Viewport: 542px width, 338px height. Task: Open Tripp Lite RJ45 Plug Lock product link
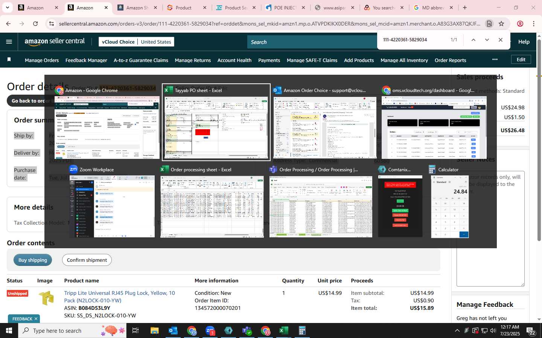[x=119, y=297]
